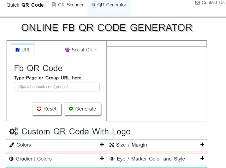Click the Reset button
This screenshot has width=226, height=168.
[x=47, y=109]
